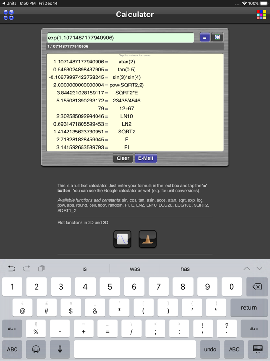Tap the forward slash key
270x361 pixels.
click(131, 329)
